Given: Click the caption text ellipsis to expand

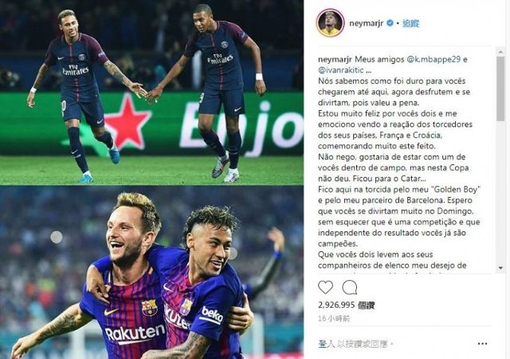Looking at the screenshot, I should pos(368,70).
